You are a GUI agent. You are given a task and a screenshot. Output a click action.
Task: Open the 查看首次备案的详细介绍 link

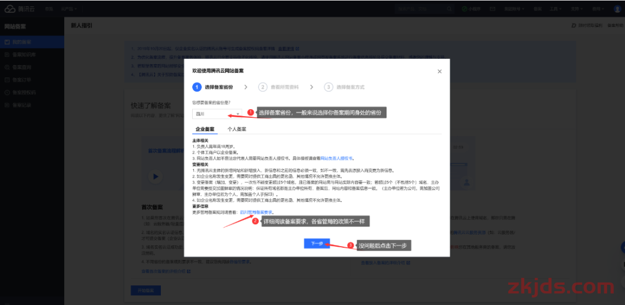pyautogui.click(x=166, y=271)
